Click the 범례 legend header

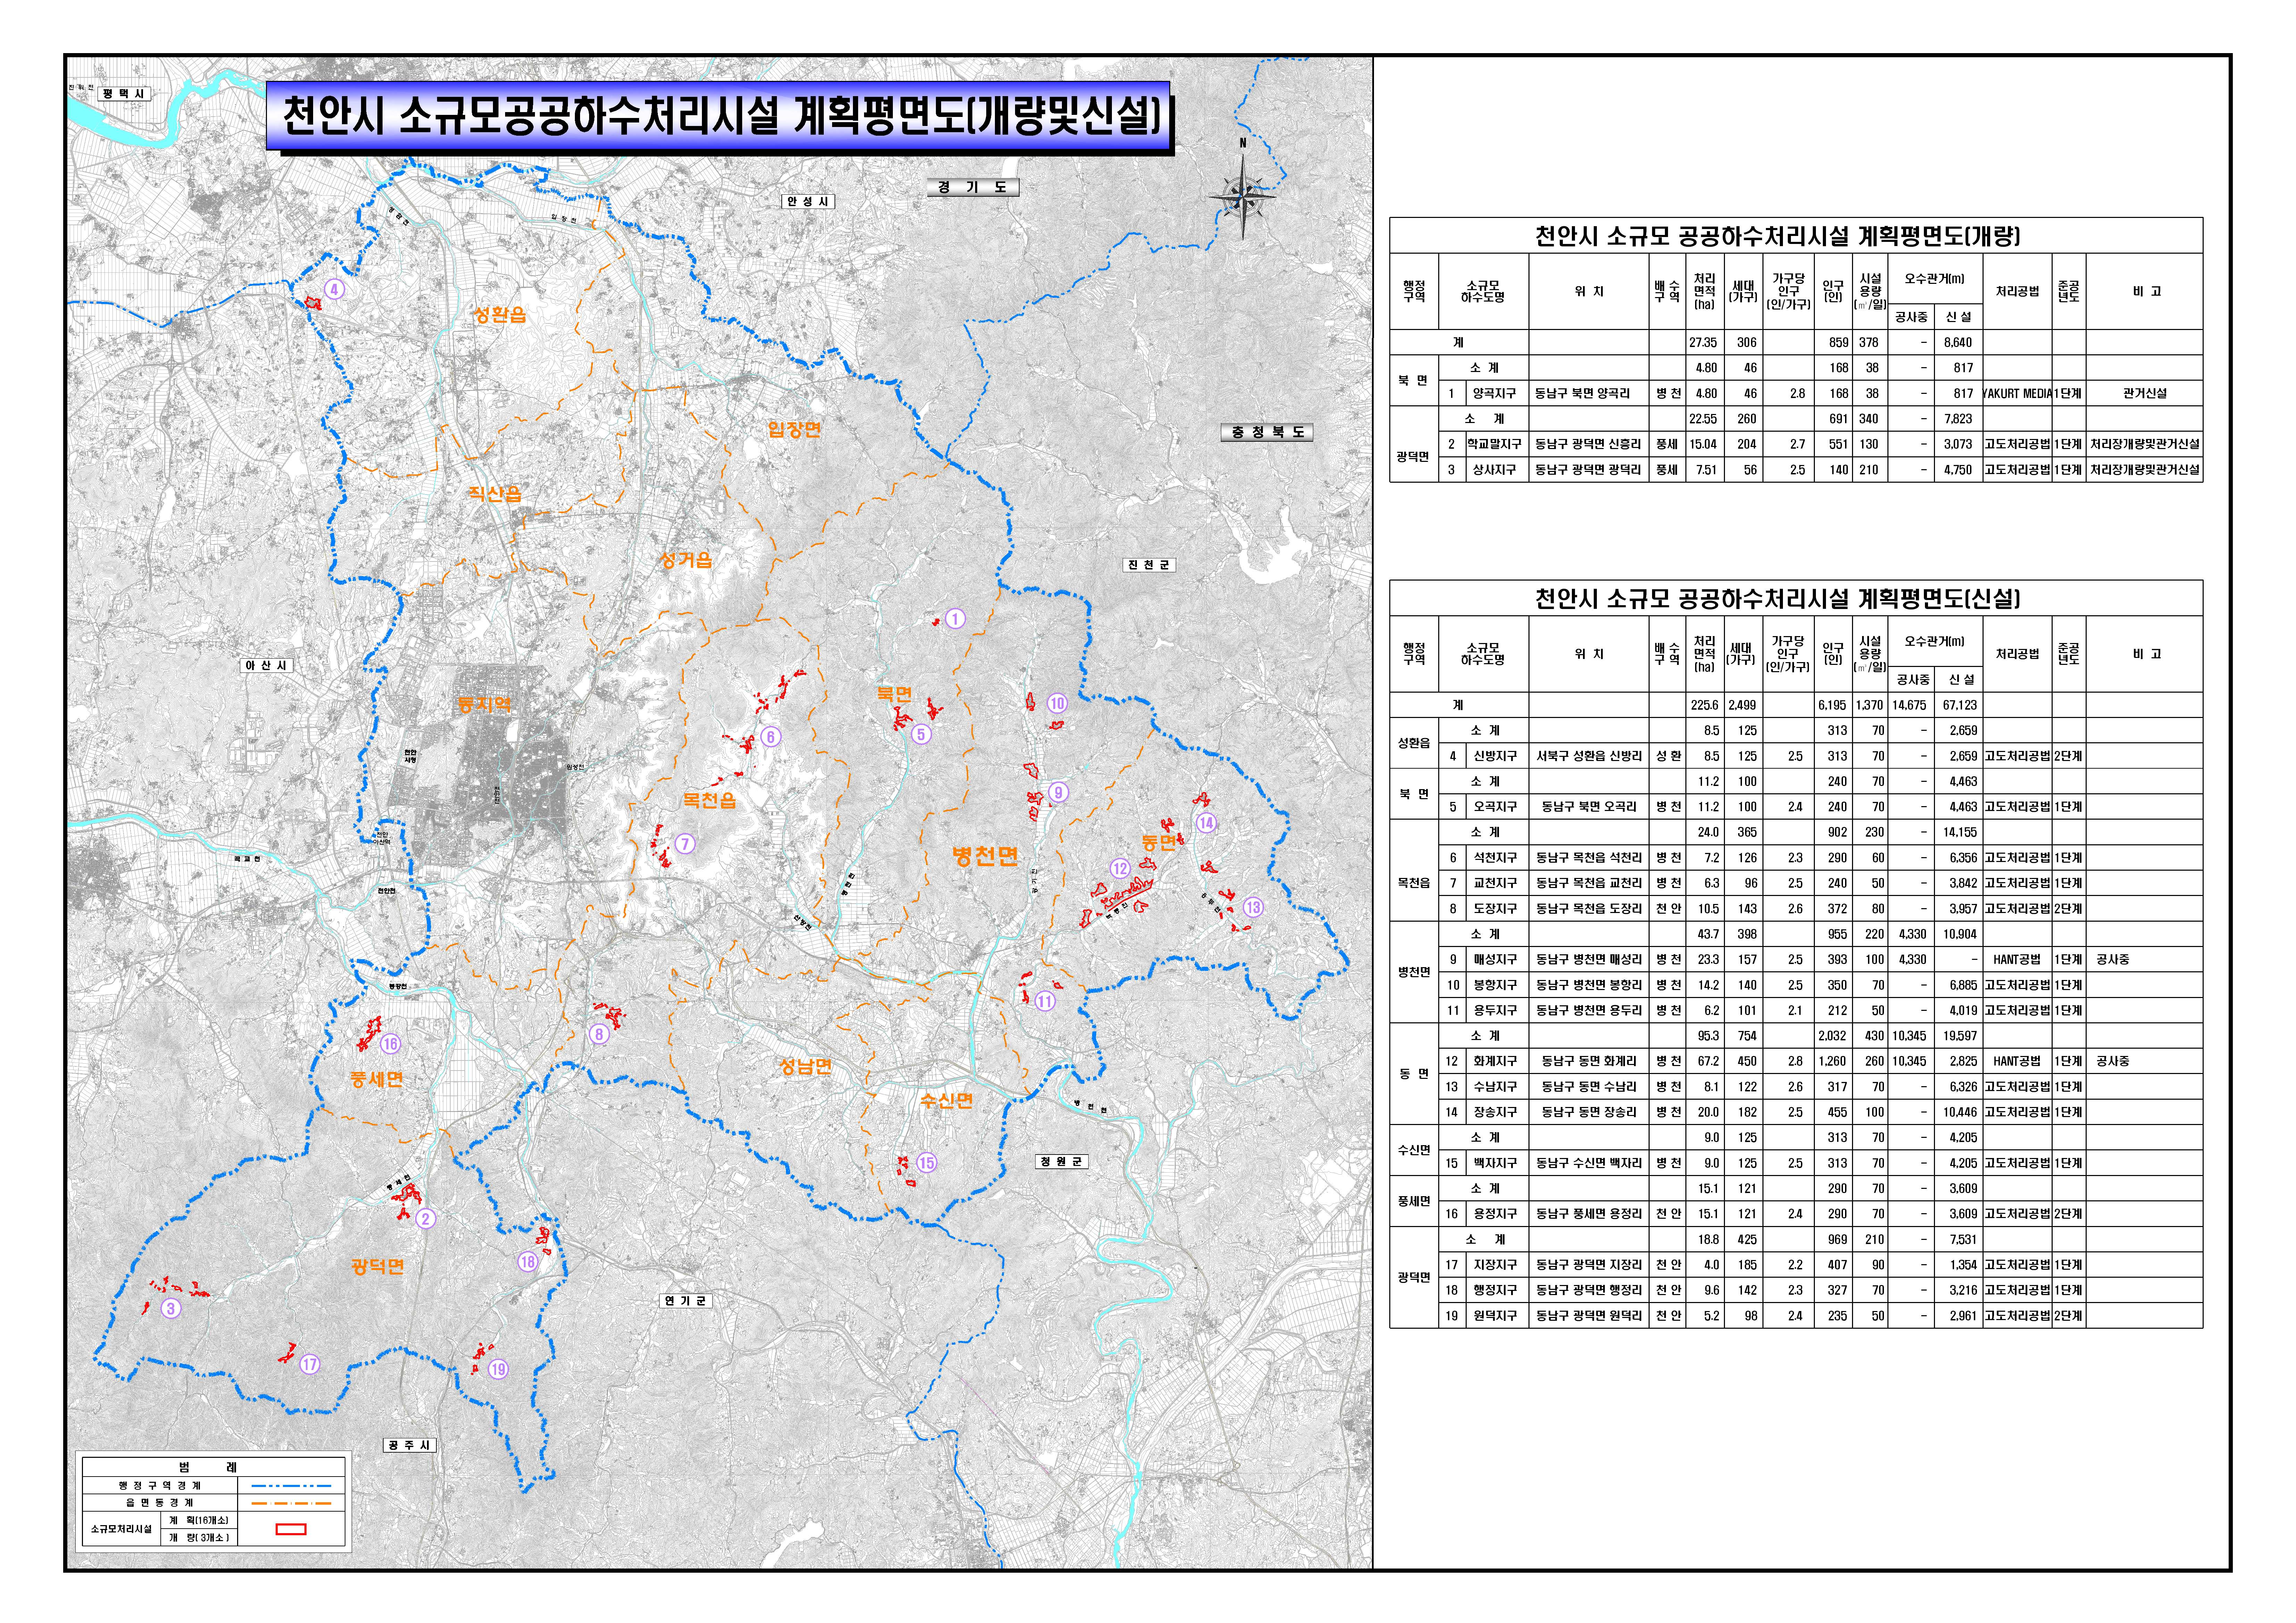point(208,1467)
